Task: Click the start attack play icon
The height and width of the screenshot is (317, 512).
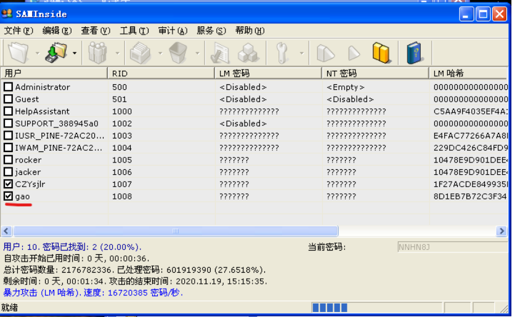Action: point(325,53)
